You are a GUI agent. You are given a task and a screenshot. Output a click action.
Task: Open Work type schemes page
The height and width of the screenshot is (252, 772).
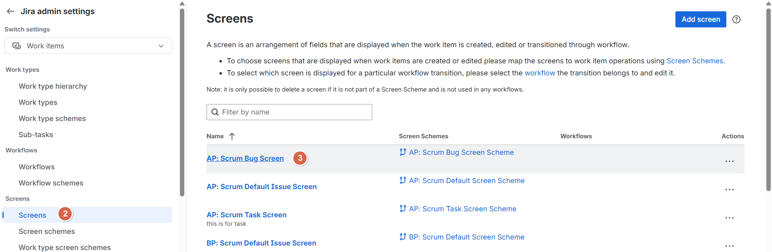(52, 119)
